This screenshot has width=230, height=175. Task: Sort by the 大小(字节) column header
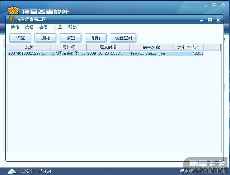coord(188,47)
